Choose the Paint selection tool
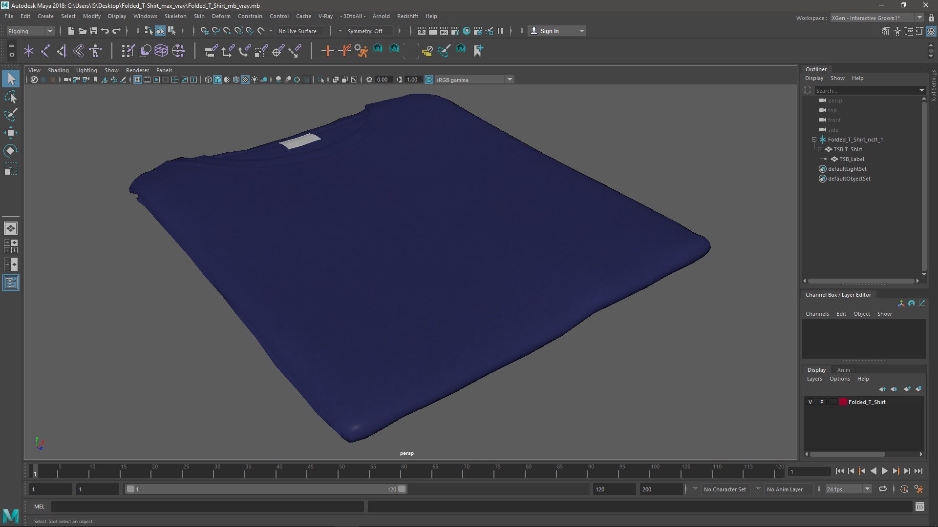The image size is (938, 527). pos(11,115)
